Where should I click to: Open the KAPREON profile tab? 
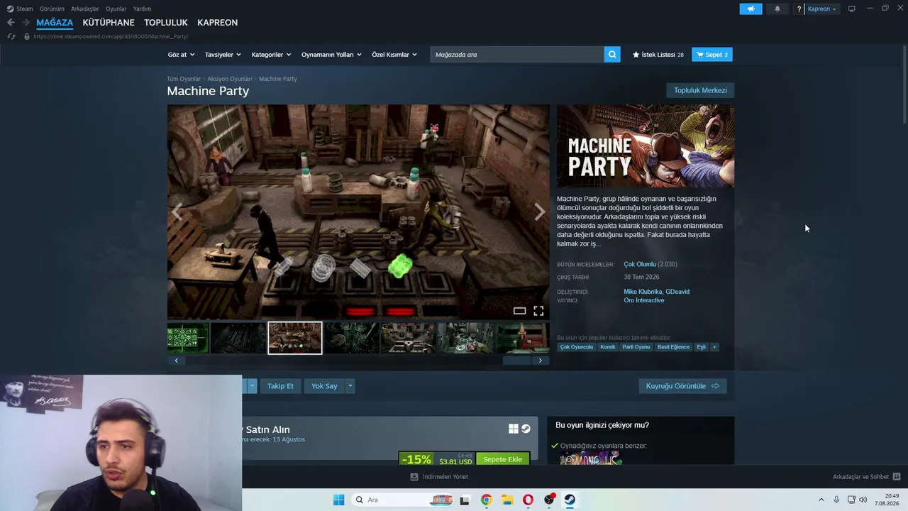click(x=217, y=23)
